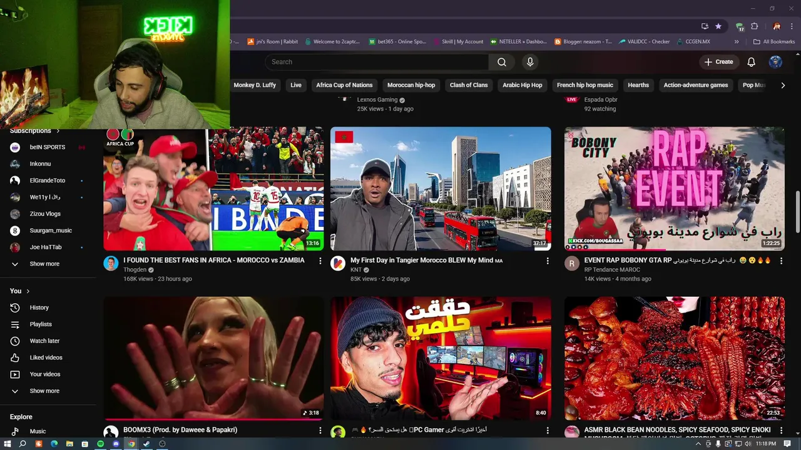Click the extension icon with 17 badge
The width and height of the screenshot is (801, 450).
pos(740,26)
